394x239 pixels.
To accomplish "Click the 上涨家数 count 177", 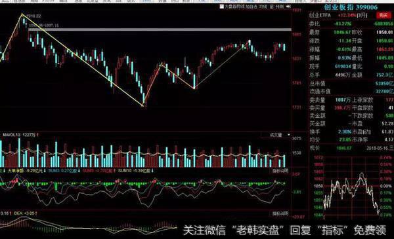I will point(389,100).
